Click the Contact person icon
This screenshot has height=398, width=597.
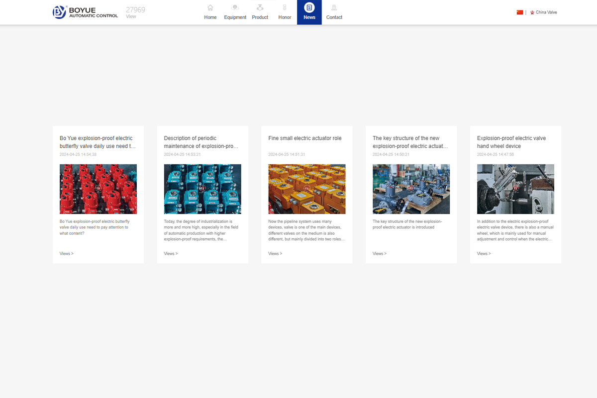(x=334, y=7)
